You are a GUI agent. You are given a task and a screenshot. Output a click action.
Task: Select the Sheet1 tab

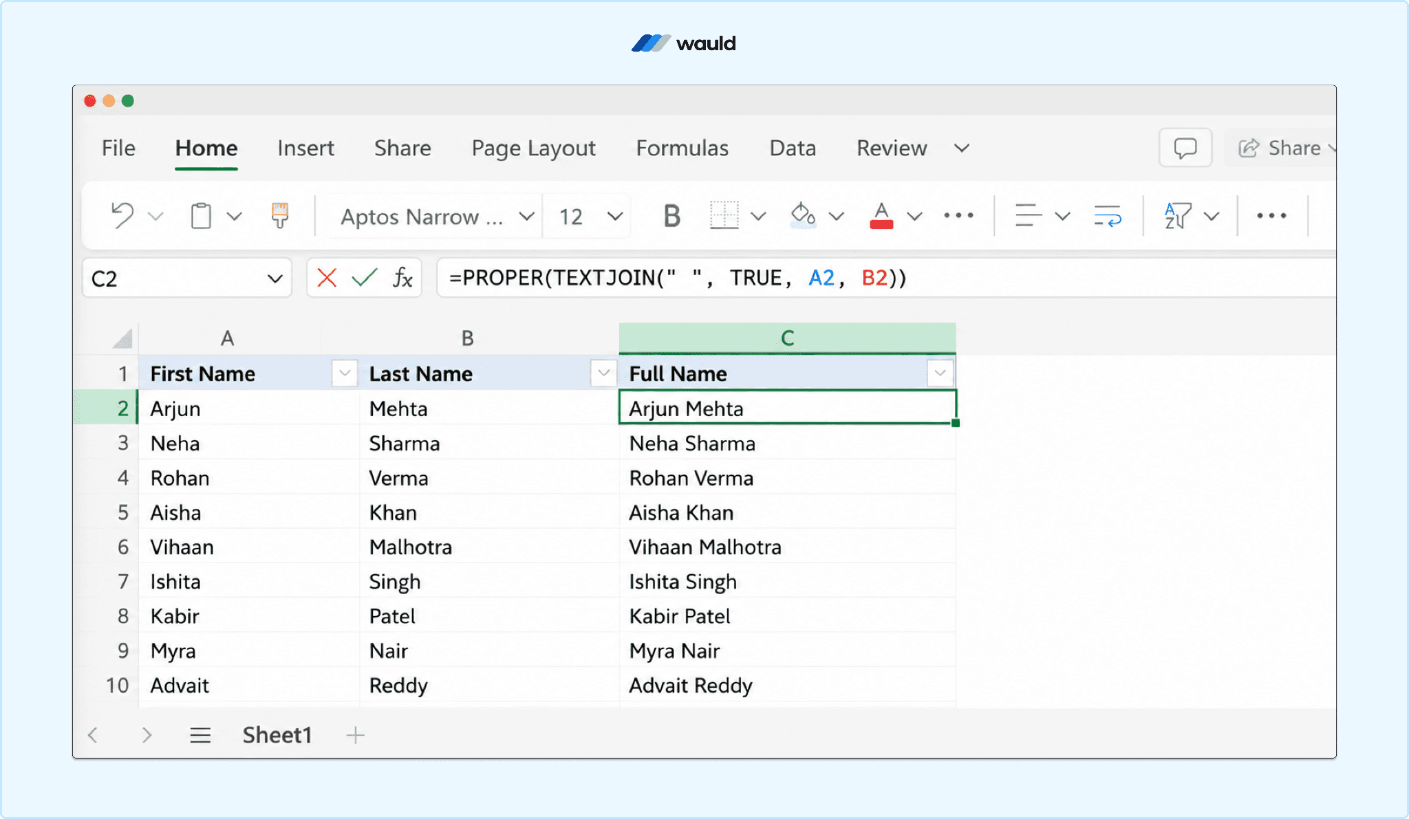pos(277,735)
